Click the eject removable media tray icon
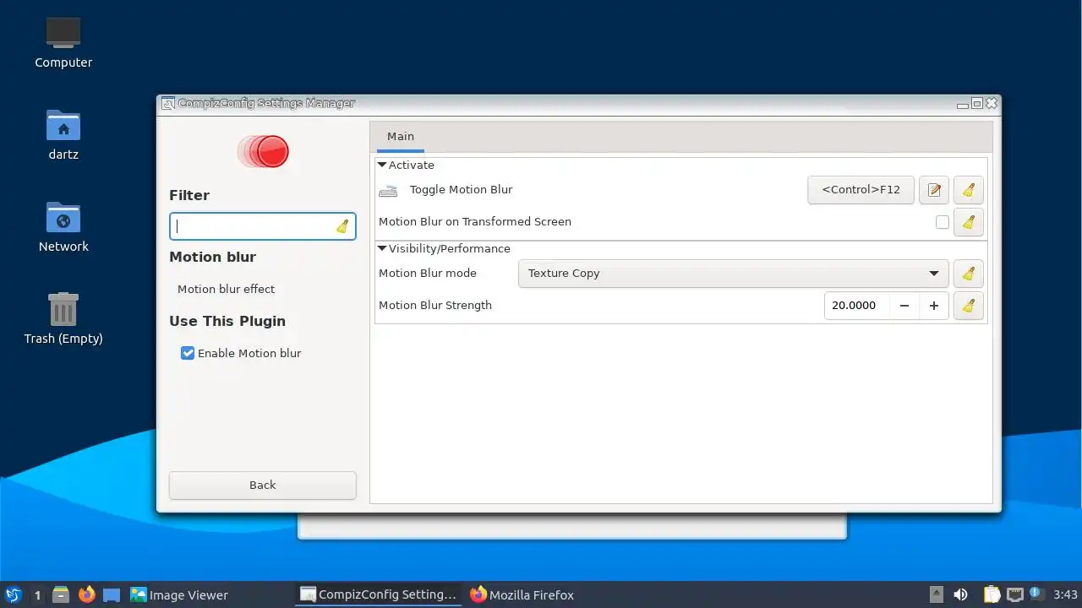Image resolution: width=1082 pixels, height=608 pixels. point(937,594)
